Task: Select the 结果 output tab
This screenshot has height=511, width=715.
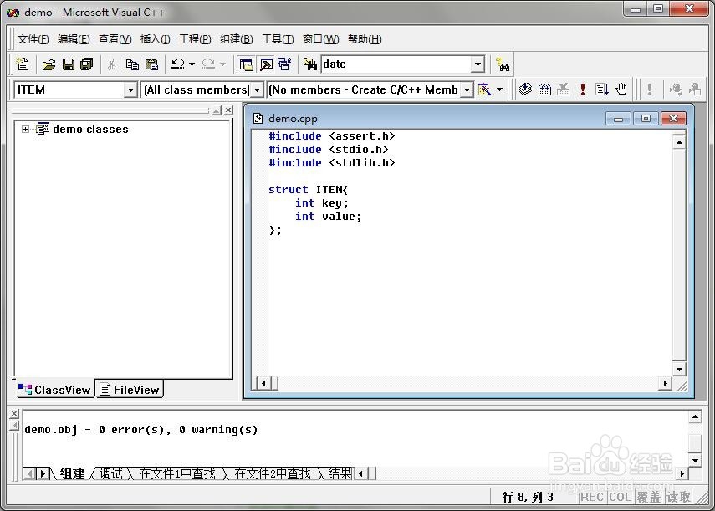Action: click(x=340, y=473)
